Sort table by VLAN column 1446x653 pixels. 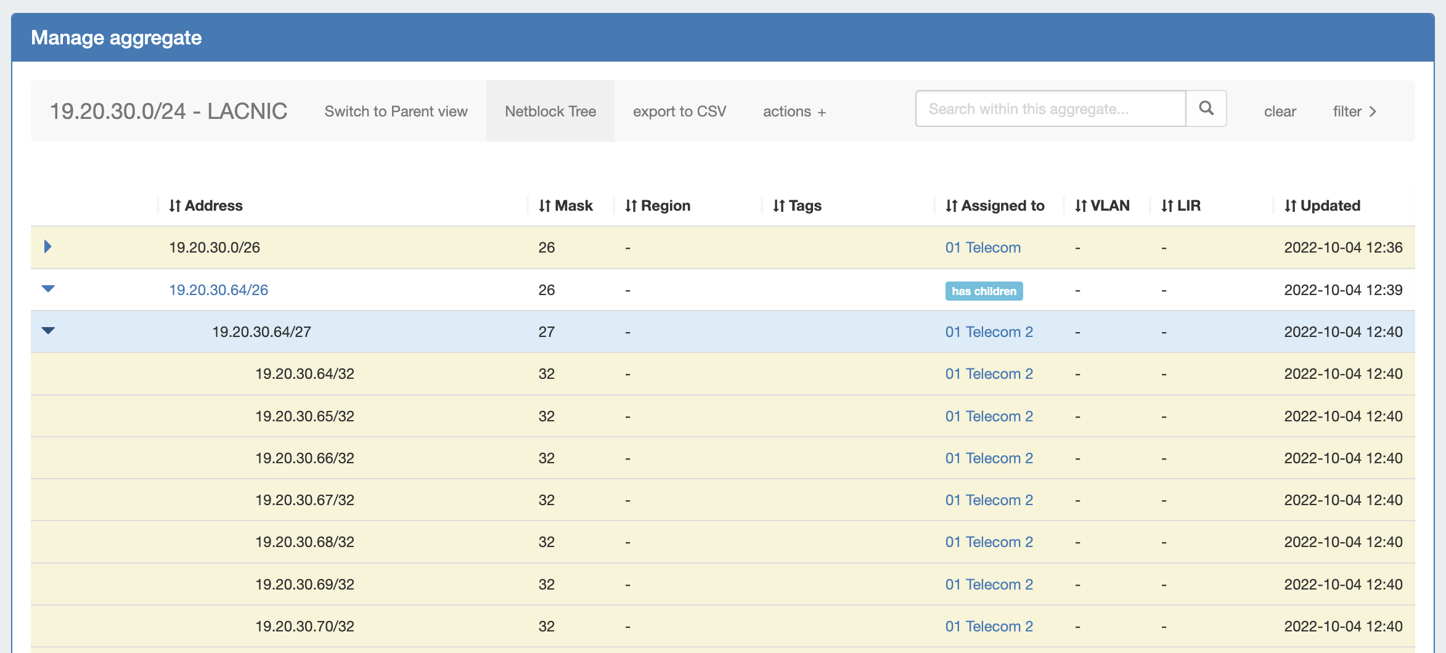point(1102,206)
